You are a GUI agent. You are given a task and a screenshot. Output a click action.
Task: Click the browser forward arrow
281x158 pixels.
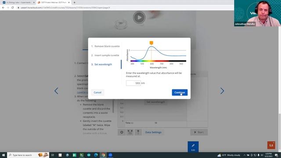click(x=8, y=8)
